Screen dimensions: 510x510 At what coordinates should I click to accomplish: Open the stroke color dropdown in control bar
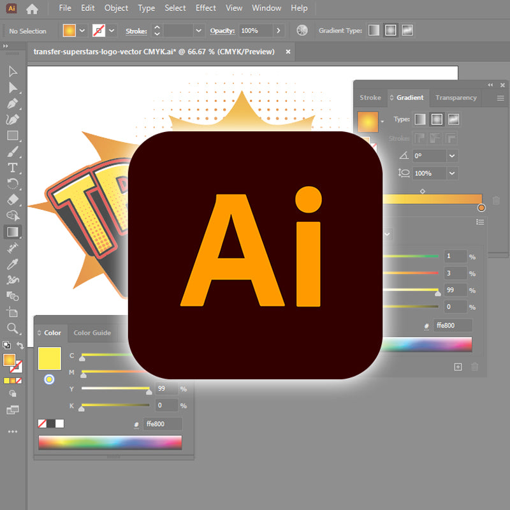(112, 31)
